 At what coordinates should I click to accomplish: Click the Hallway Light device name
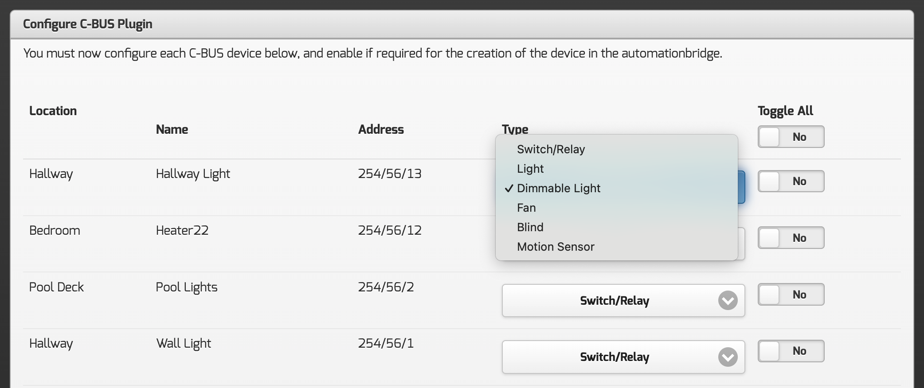tap(193, 174)
